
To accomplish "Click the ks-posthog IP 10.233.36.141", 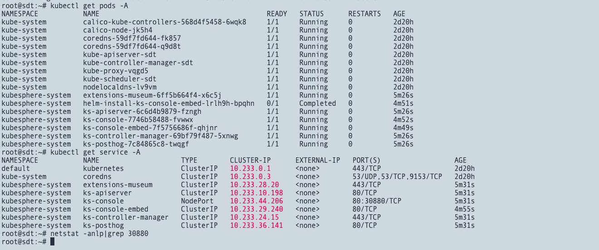I will click(256, 226).
